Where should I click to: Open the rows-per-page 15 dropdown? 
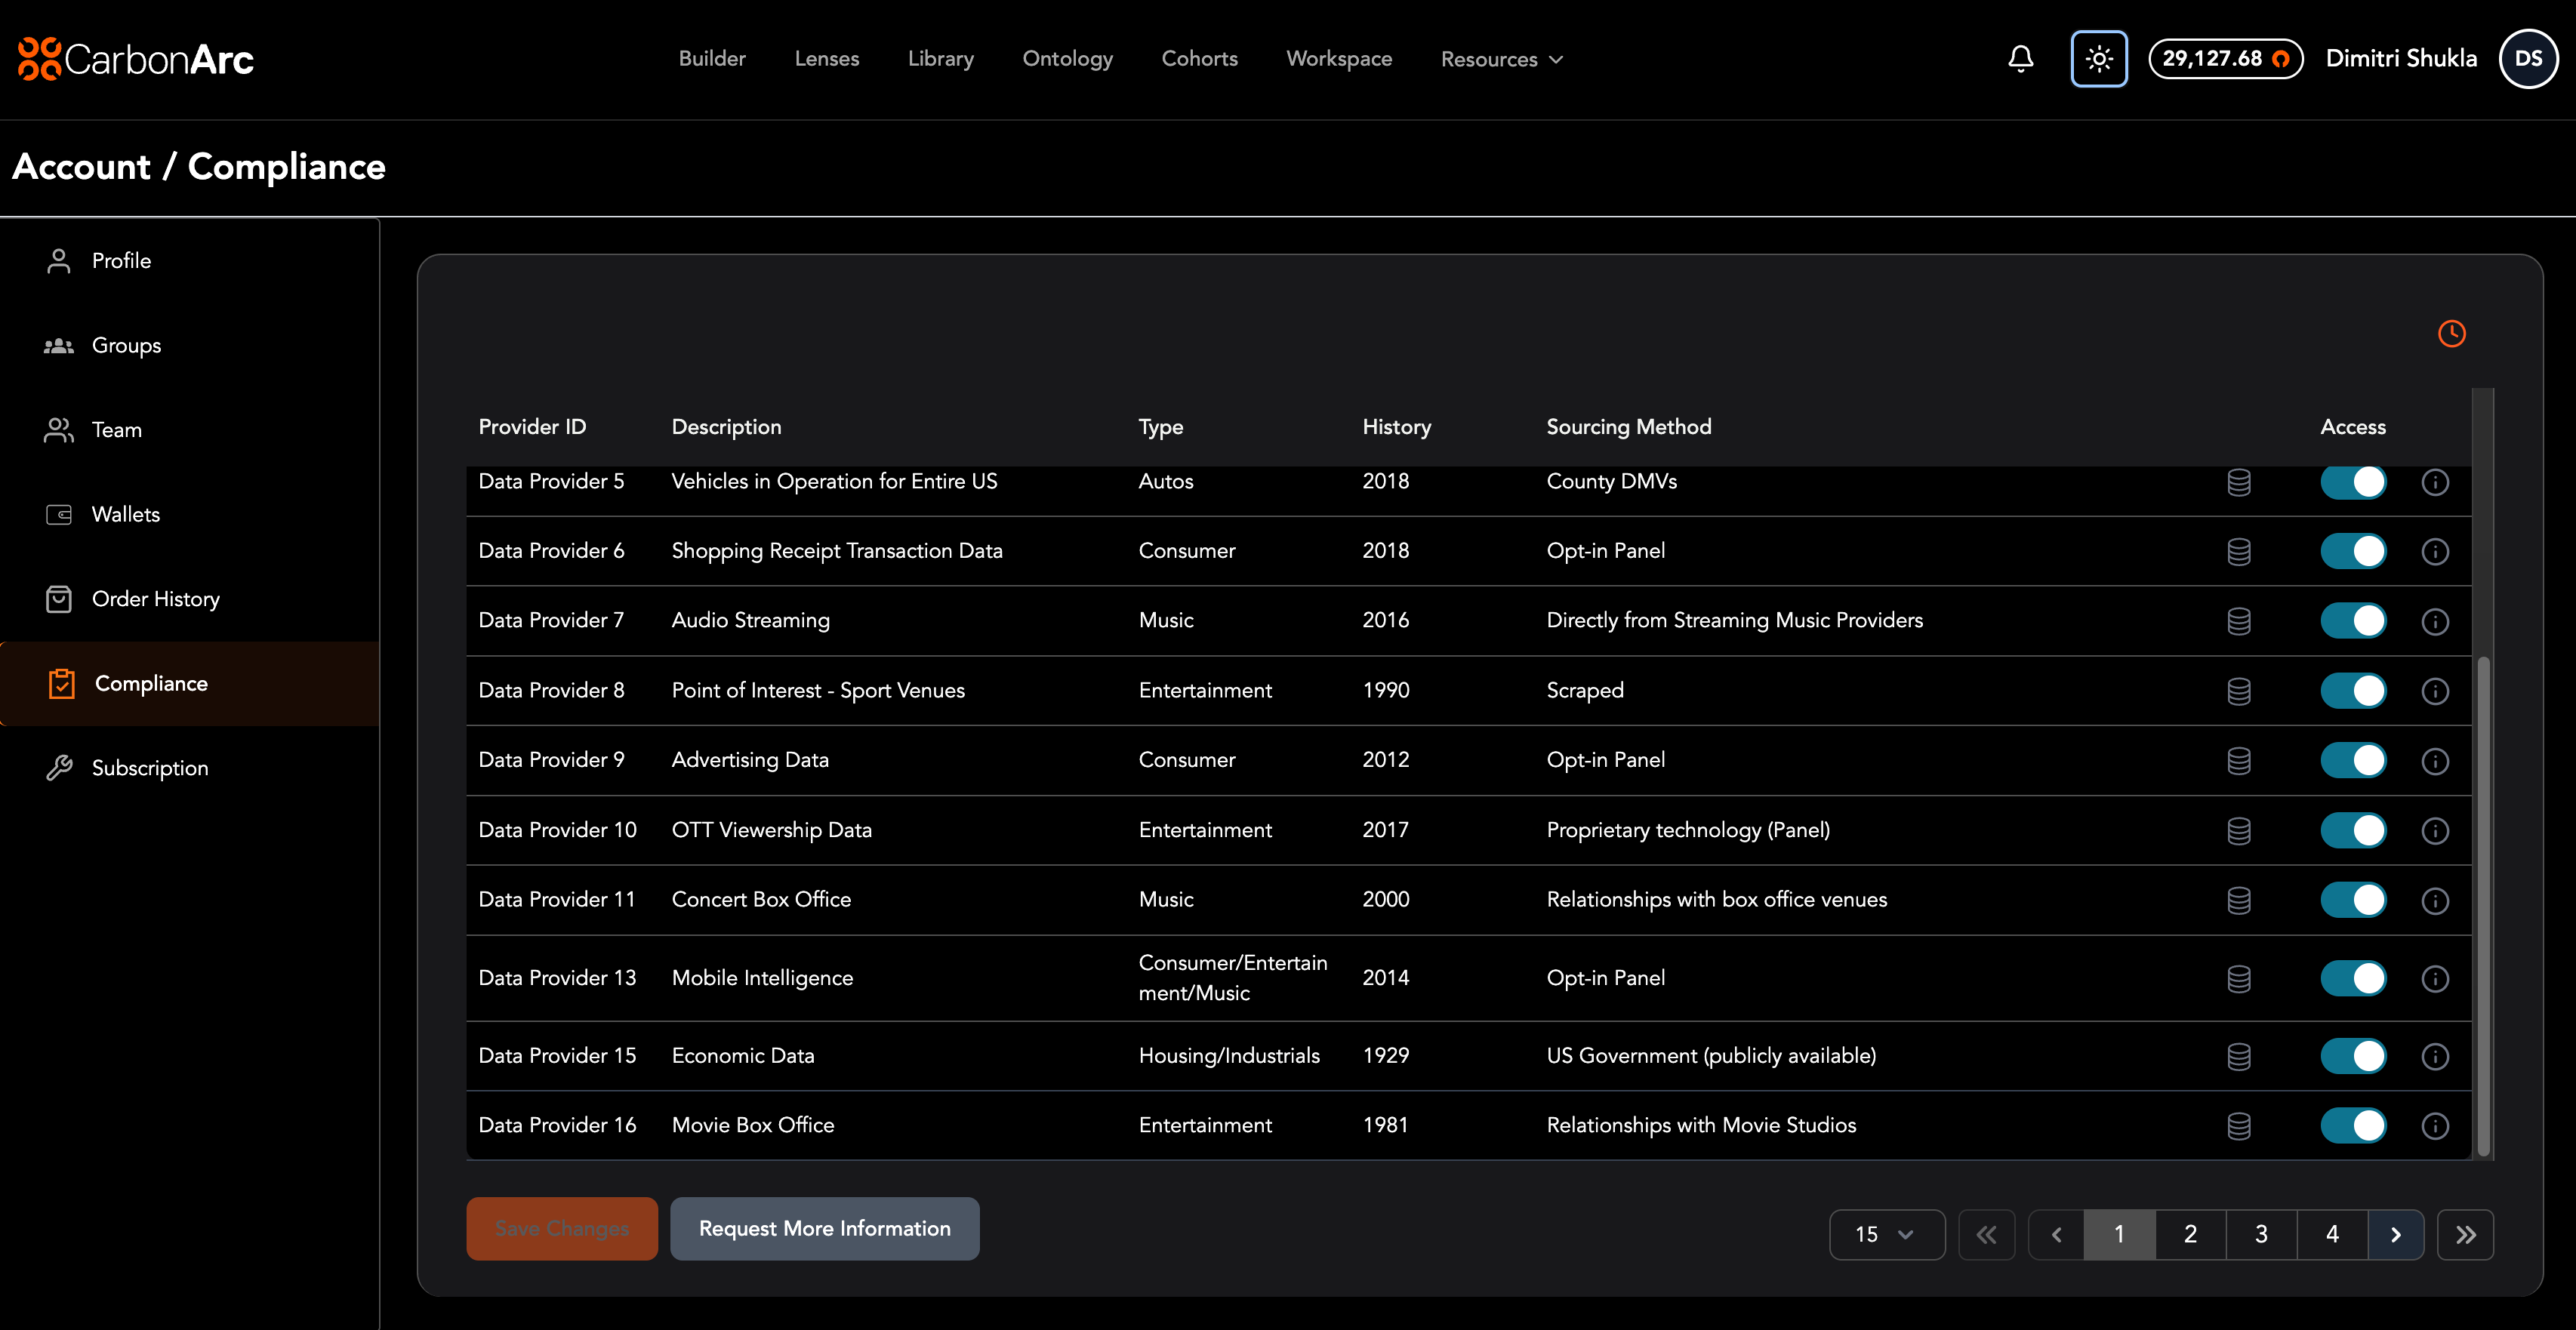1885,1234
